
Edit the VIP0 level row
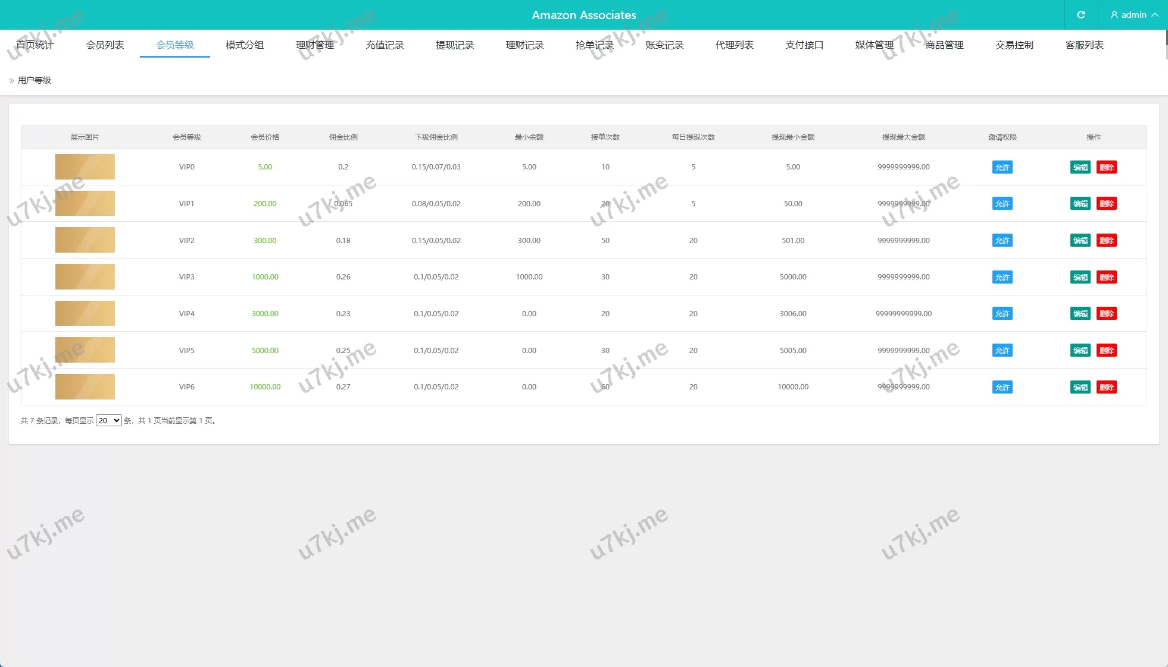coord(1080,167)
